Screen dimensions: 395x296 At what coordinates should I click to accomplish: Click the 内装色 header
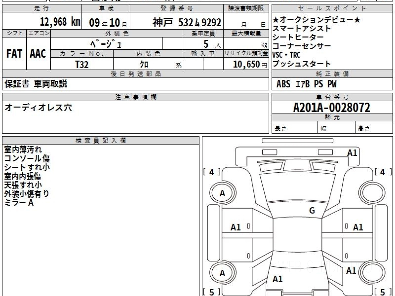pyautogui.click(x=148, y=54)
